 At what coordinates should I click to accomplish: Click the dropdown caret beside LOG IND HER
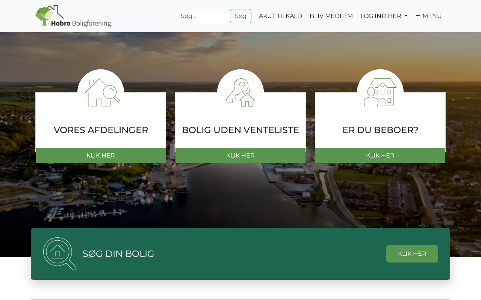click(x=406, y=16)
